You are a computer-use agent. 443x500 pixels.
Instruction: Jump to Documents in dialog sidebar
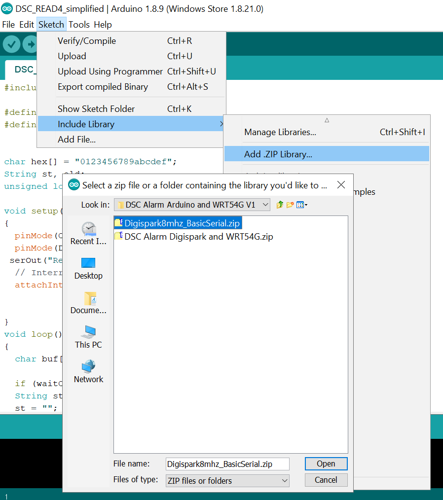click(88, 303)
